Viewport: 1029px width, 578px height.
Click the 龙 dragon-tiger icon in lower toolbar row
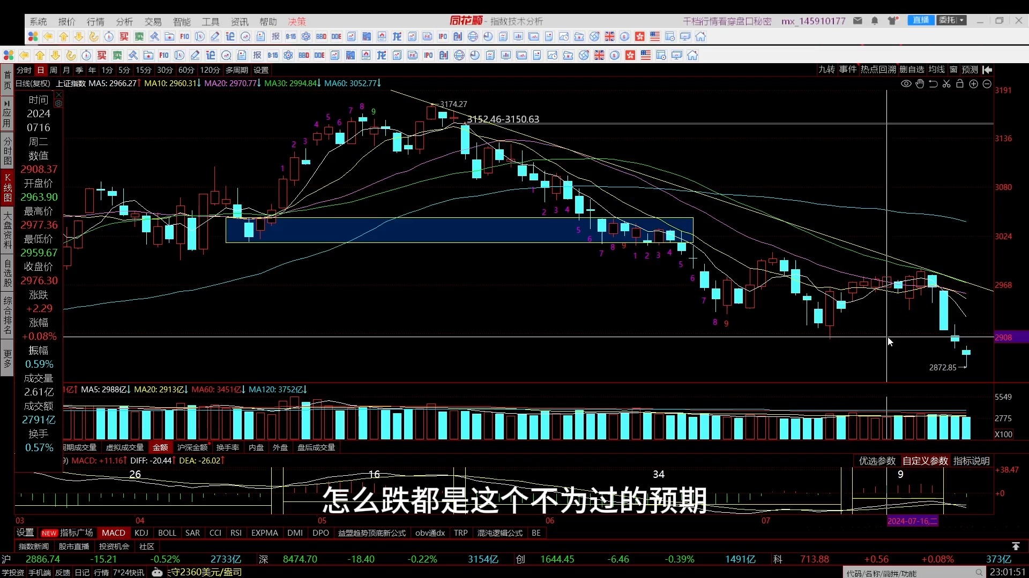[382, 55]
